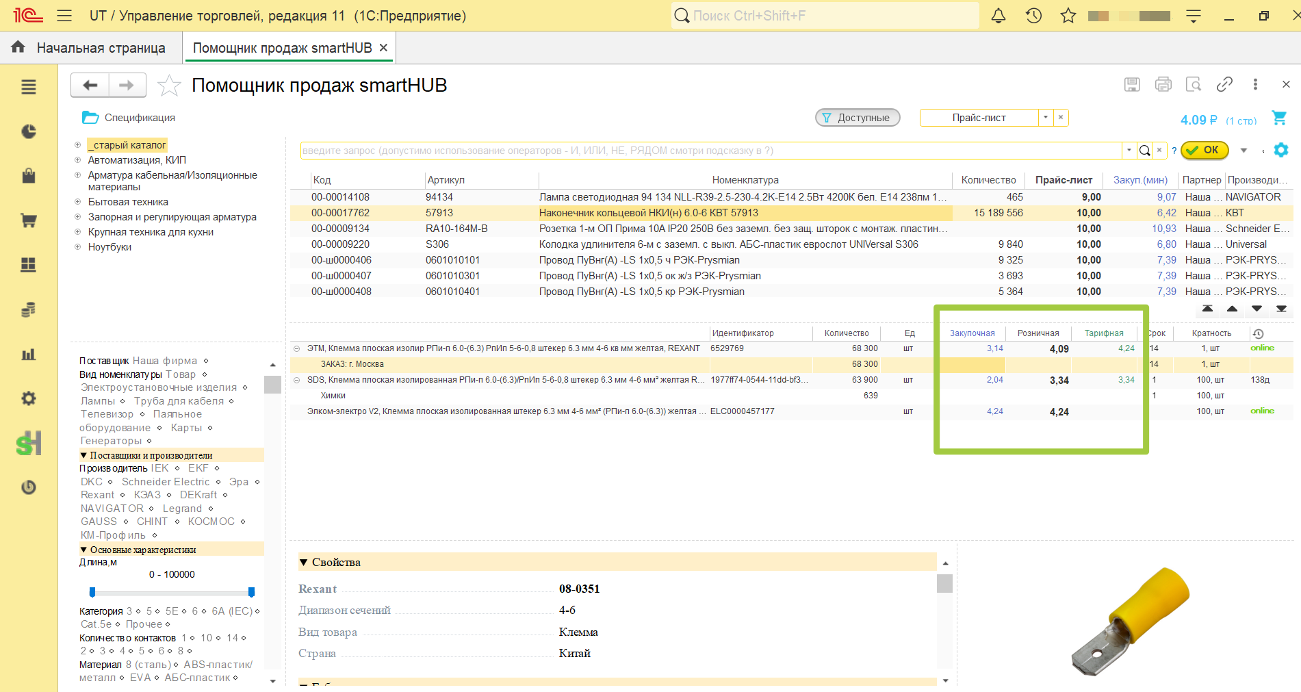Click the yellow OK button
The height and width of the screenshot is (692, 1301).
click(x=1205, y=150)
